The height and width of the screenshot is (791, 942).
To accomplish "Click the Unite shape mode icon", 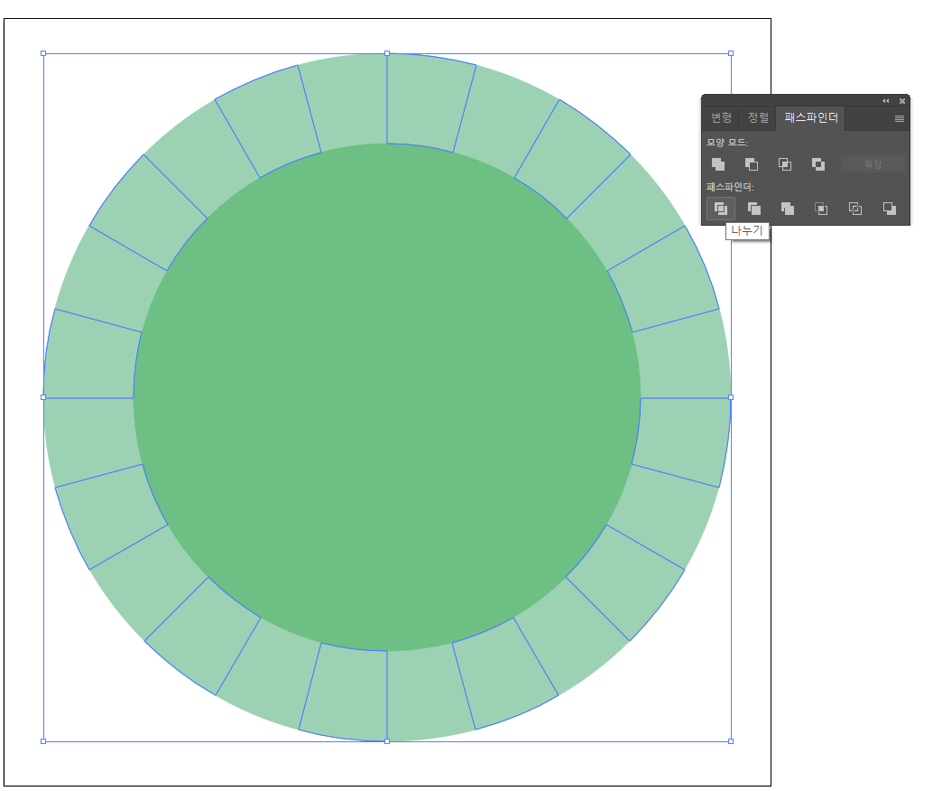I will (x=718, y=164).
